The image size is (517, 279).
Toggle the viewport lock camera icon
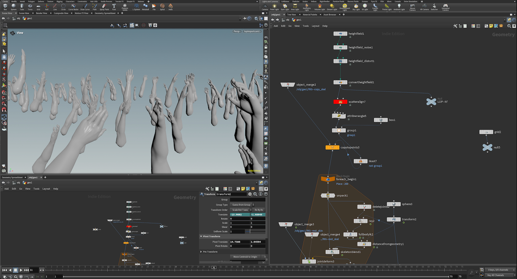[x=266, y=47]
